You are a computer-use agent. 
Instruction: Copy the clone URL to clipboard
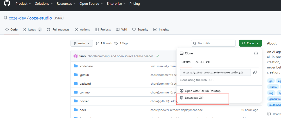(x=255, y=72)
